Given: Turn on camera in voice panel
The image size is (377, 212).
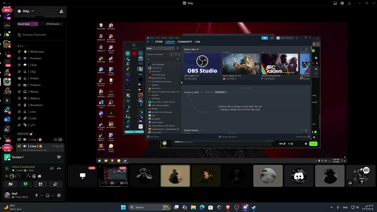Looking at the screenshot, I should [11, 184].
